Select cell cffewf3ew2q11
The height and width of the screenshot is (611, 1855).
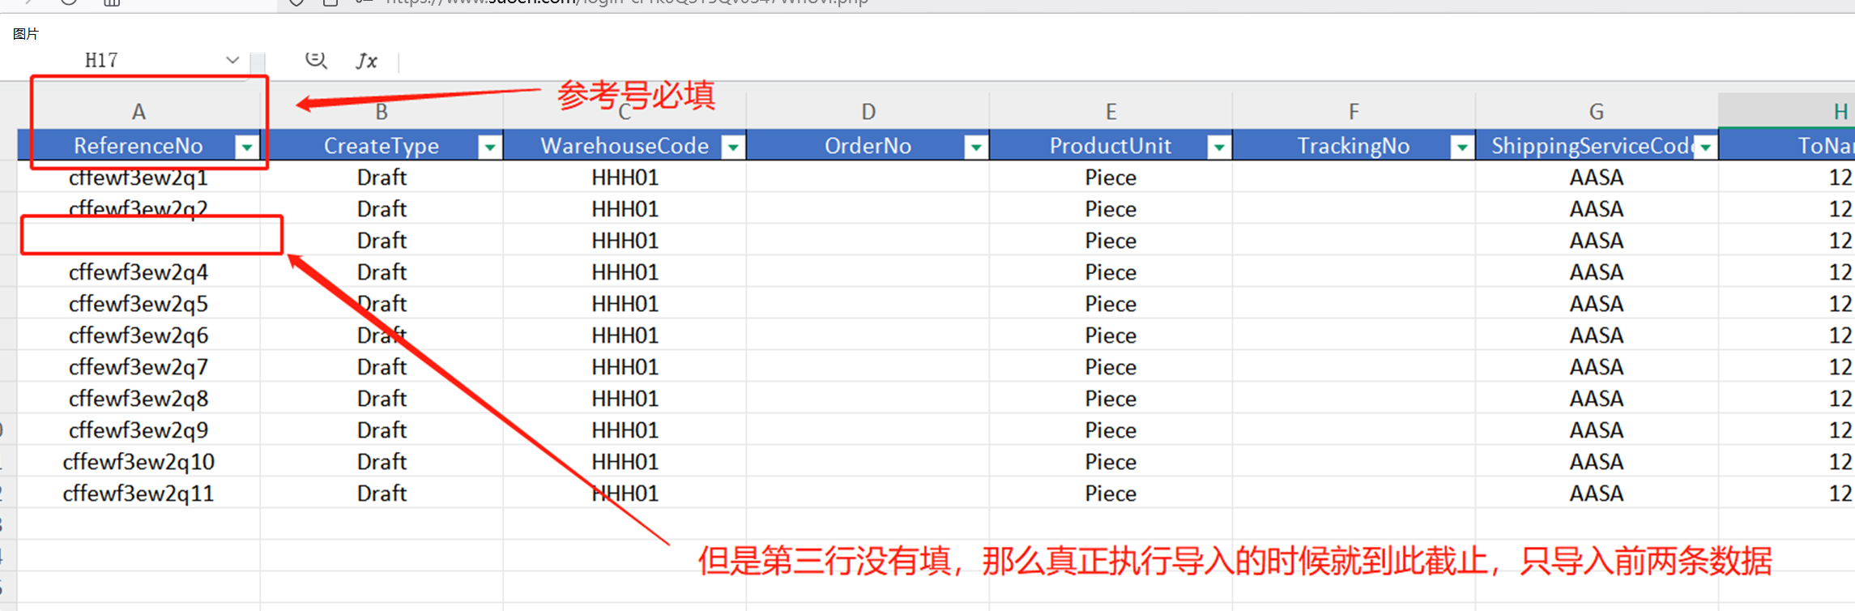[x=139, y=493]
